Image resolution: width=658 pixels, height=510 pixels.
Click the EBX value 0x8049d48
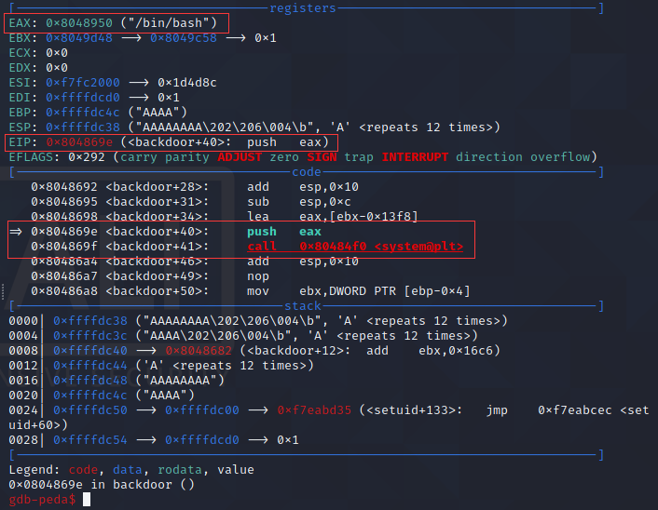[79, 38]
